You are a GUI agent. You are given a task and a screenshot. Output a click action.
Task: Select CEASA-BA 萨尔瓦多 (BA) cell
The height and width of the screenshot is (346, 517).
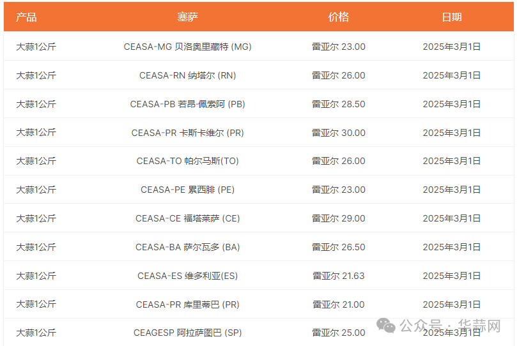point(187,247)
